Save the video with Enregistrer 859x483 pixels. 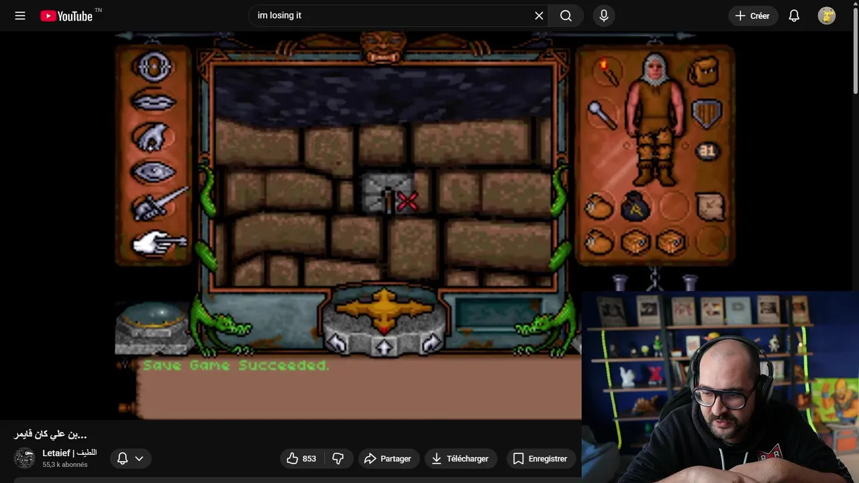pyautogui.click(x=541, y=459)
